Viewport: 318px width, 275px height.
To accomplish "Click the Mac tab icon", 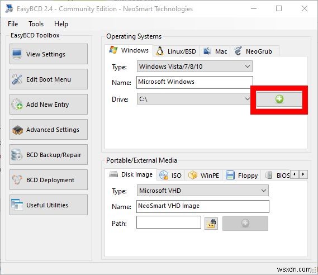I will [207, 51].
